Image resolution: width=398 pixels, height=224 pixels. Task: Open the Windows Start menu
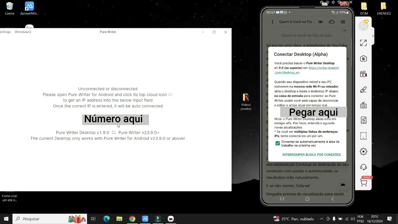pyautogui.click(x=6, y=219)
